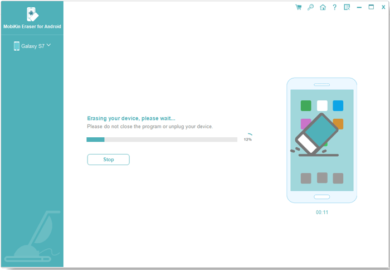Viewport: 390px width, 270px height.
Task: Click the key register icon
Action: pos(310,7)
